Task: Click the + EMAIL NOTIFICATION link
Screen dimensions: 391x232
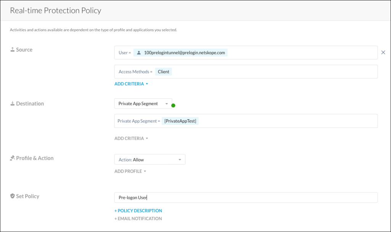Action: 138,219
